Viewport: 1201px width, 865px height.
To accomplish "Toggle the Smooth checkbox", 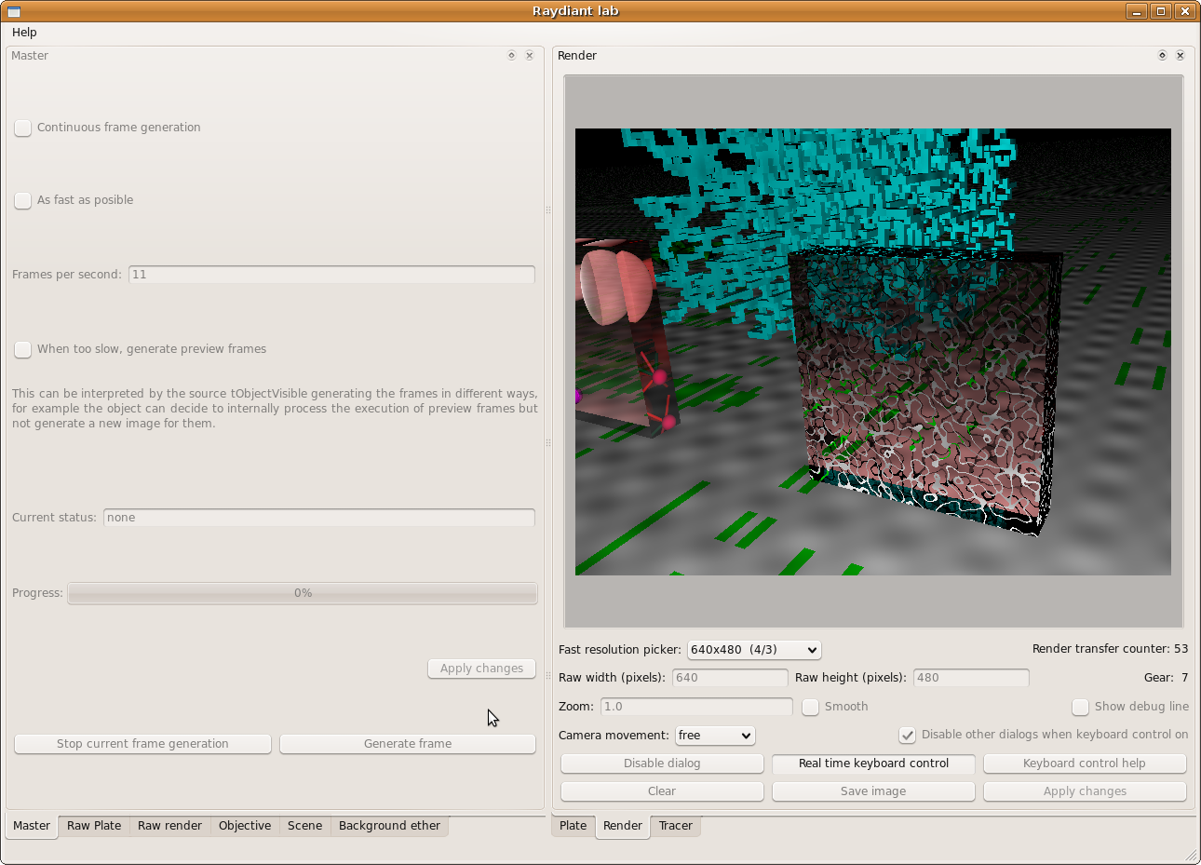I will tap(811, 707).
